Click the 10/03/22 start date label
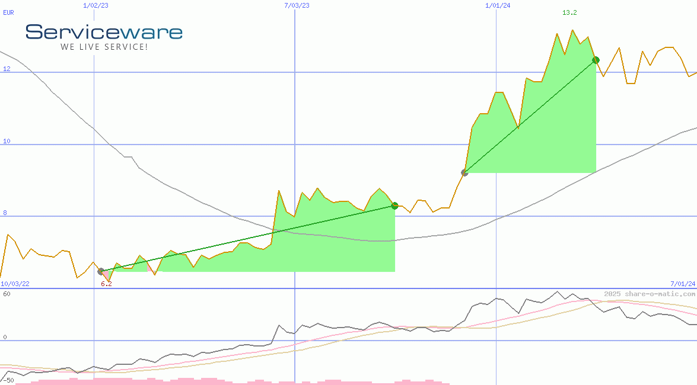Screen dimensions: 697x385 tap(15, 284)
